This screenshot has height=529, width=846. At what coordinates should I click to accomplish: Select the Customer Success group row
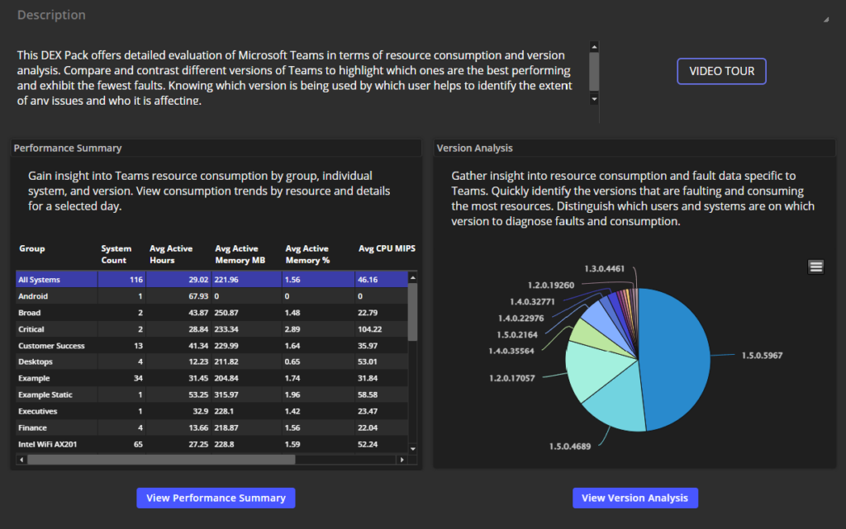[212, 345]
